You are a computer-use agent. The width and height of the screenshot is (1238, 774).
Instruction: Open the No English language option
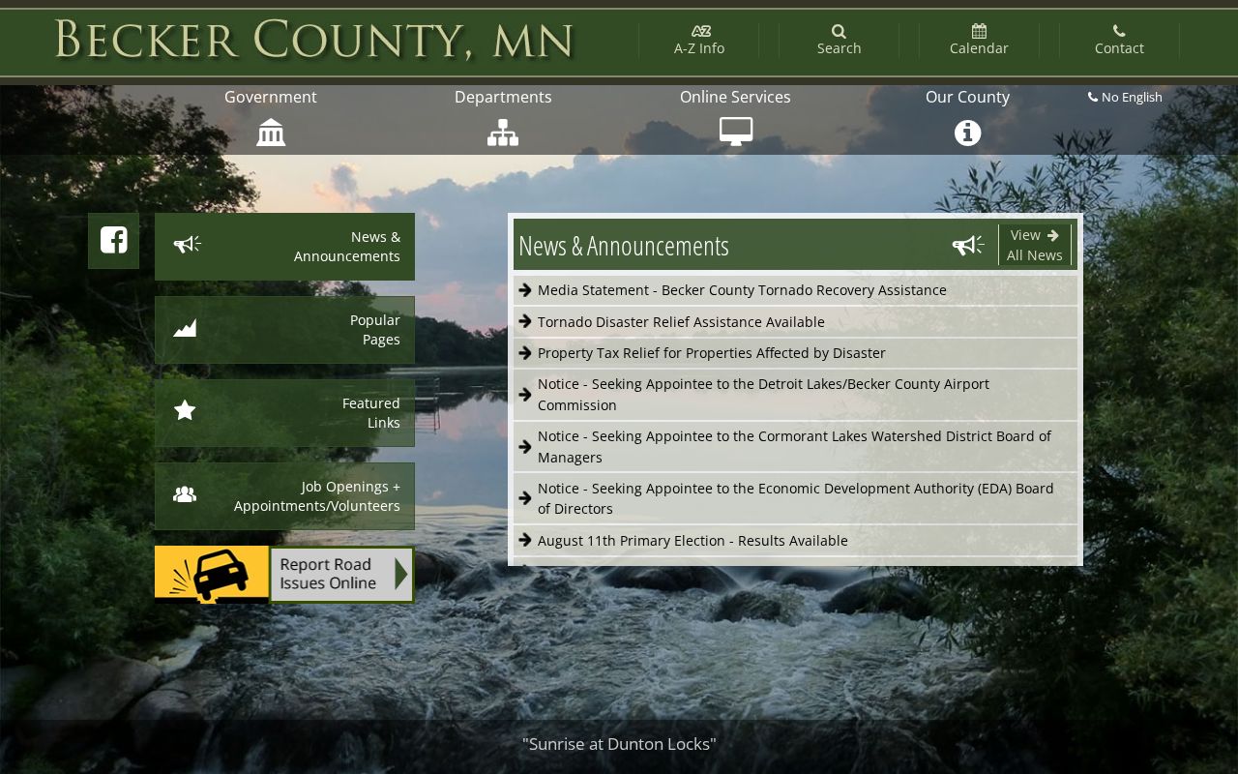coord(1125,97)
